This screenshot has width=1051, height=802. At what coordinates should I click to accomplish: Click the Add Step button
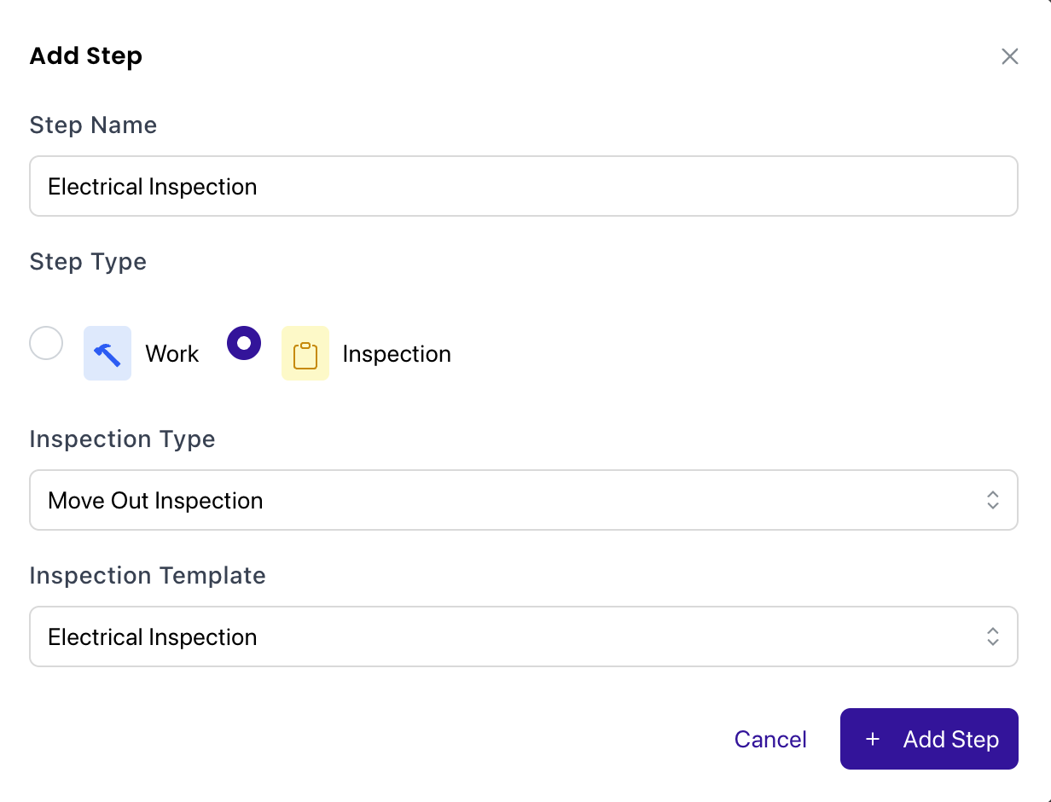[x=929, y=739]
